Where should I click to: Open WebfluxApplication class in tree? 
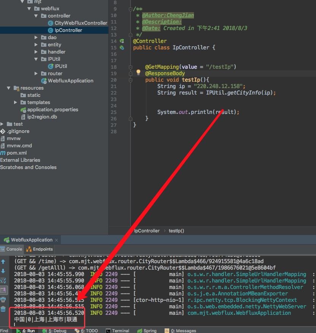tap(70, 81)
